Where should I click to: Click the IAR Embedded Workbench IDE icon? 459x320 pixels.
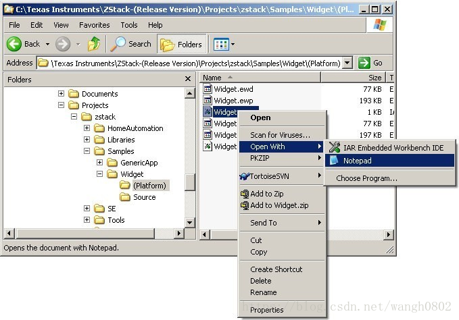point(335,147)
